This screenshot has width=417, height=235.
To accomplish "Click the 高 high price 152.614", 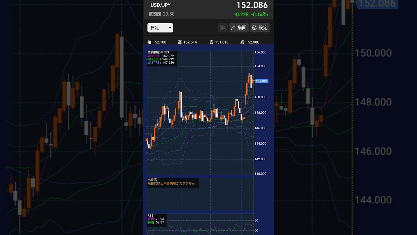I will (187, 42).
